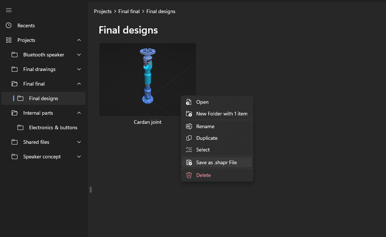Click the red Delete trash icon

point(189,175)
